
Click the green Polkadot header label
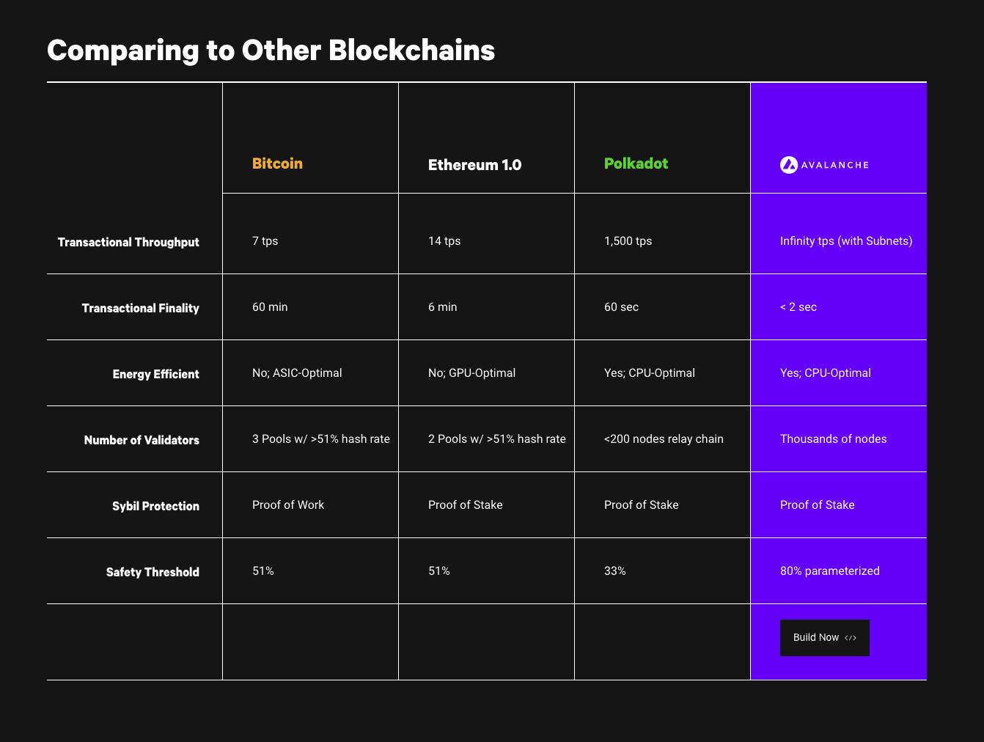click(636, 164)
